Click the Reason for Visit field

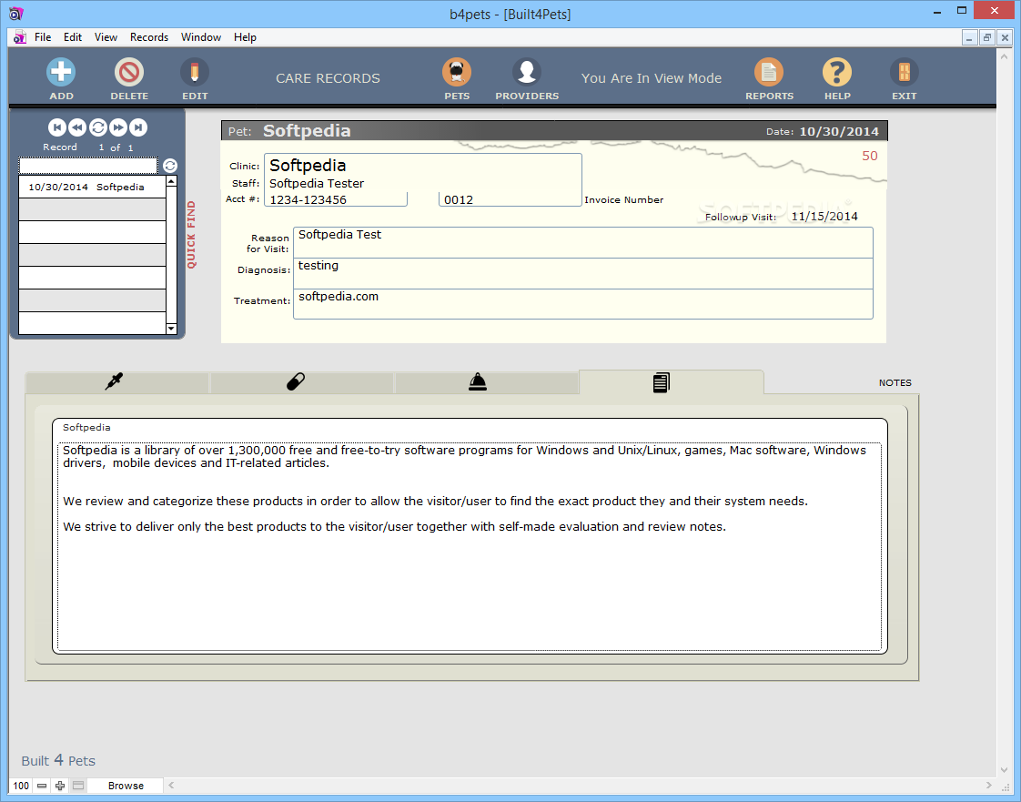[582, 242]
